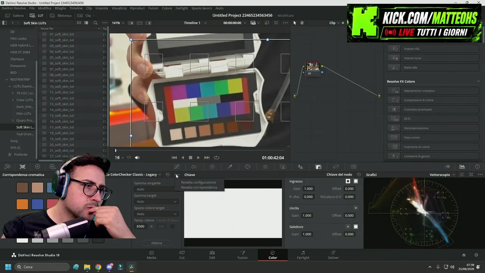Click the viewer playhead scrubber
The width and height of the screenshot is (485, 273).
pos(116,151)
